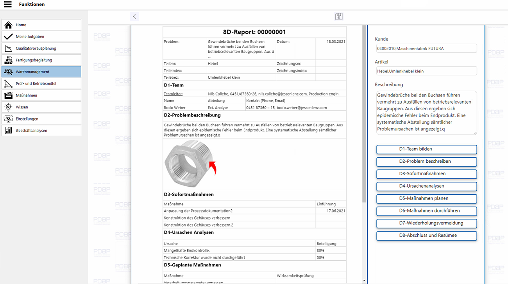Click the Meine Aufgaben checkmark icon
This screenshot has width=508, height=284.
[x=8, y=37]
